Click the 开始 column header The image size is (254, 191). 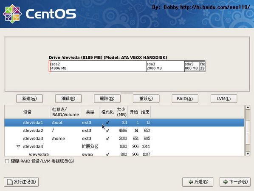[x=134, y=112]
